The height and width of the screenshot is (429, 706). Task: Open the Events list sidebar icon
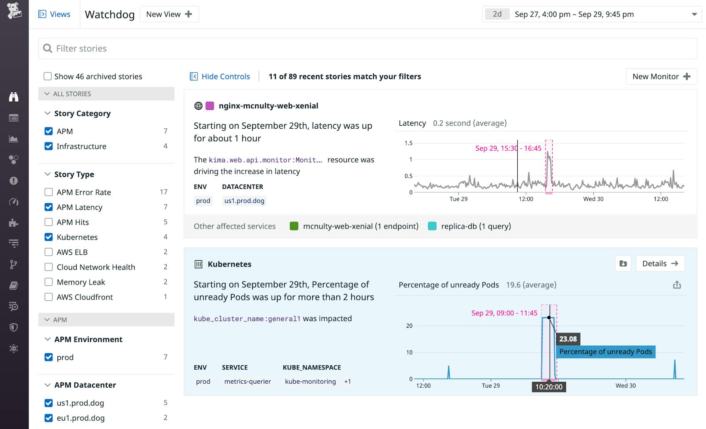click(14, 118)
